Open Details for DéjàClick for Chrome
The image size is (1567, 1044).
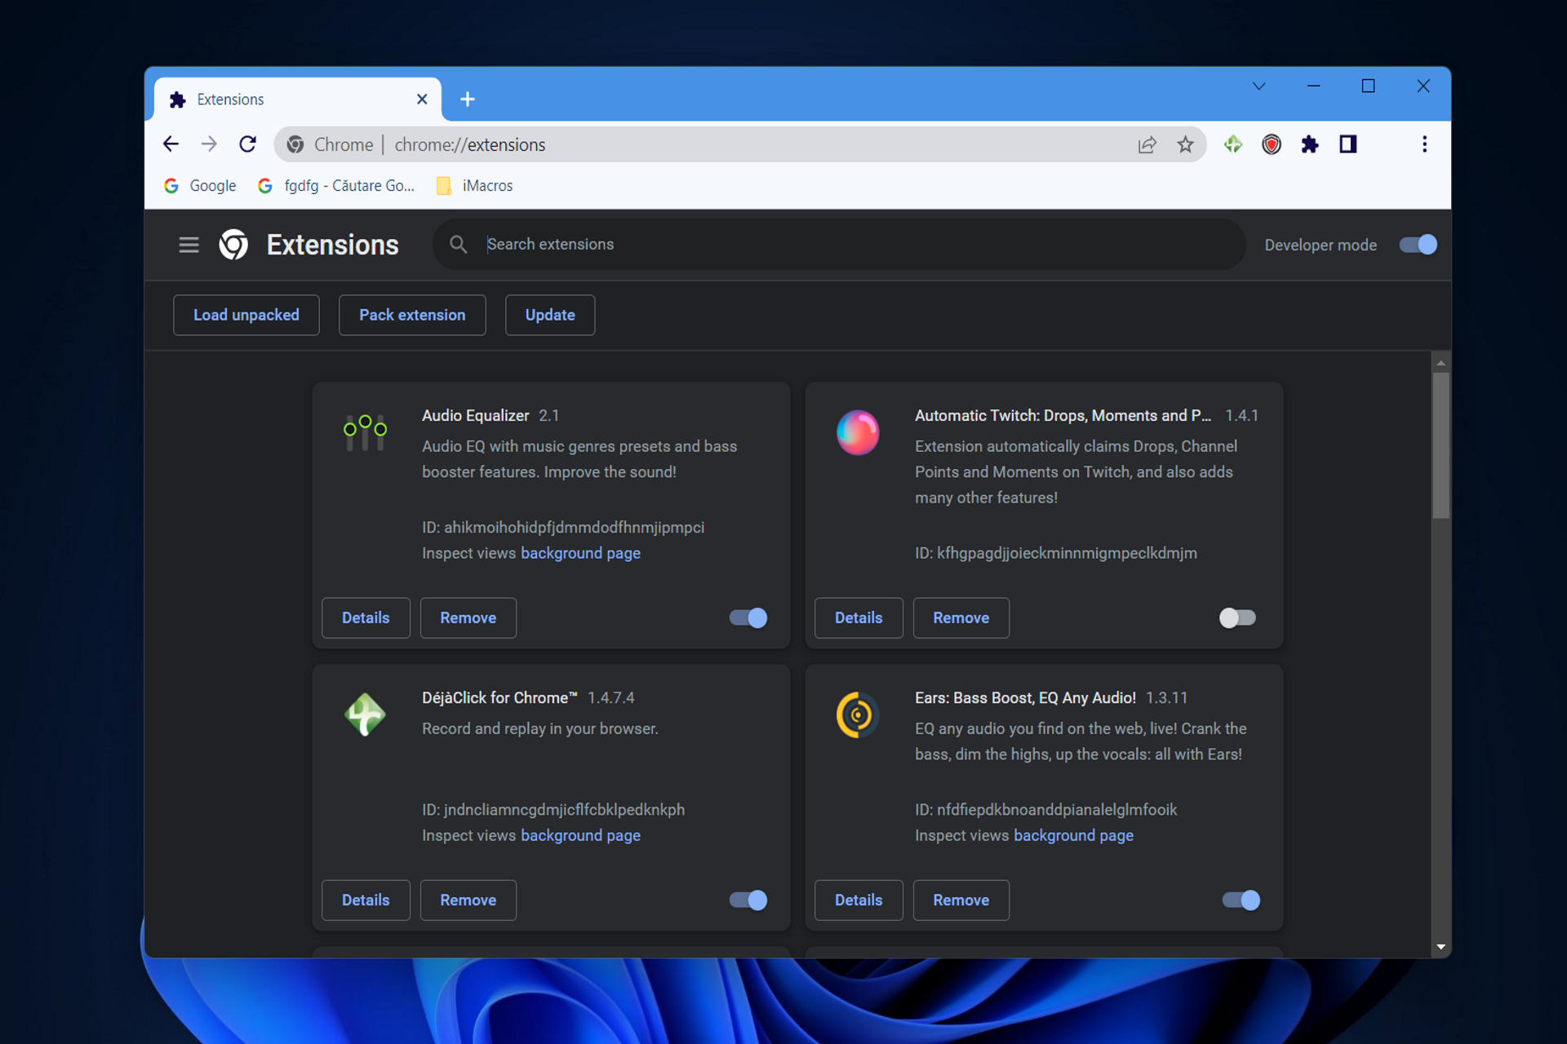pos(366,900)
